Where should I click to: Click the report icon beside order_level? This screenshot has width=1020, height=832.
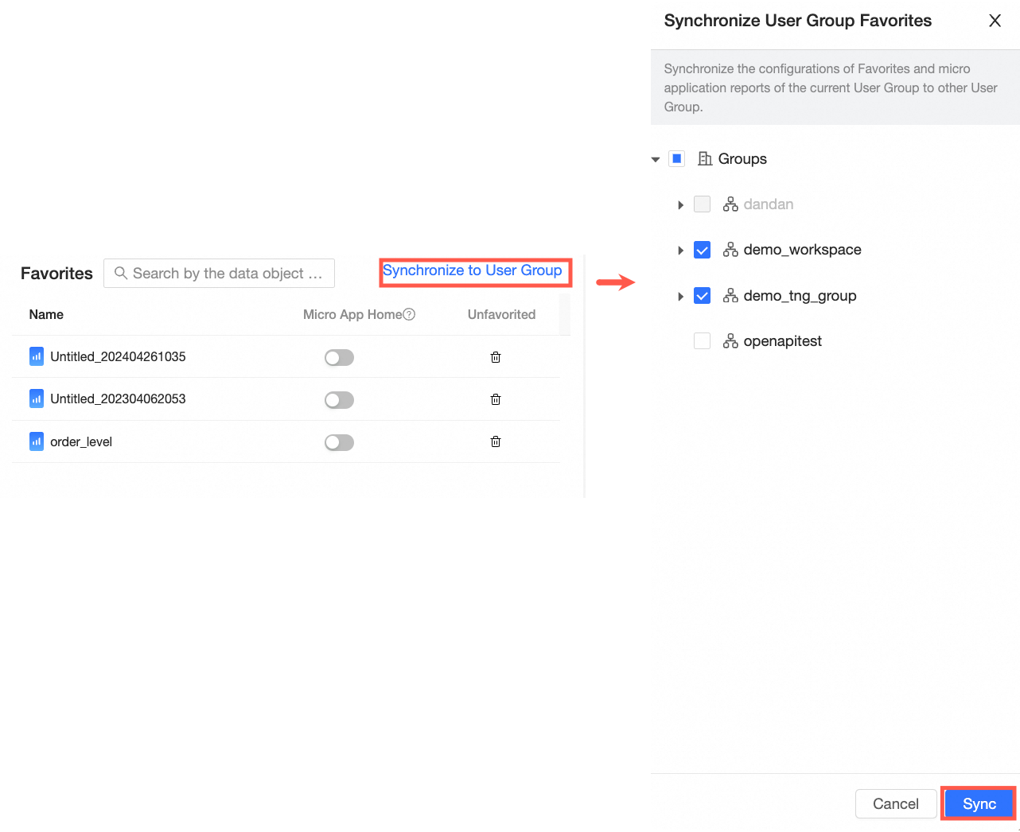(x=37, y=441)
